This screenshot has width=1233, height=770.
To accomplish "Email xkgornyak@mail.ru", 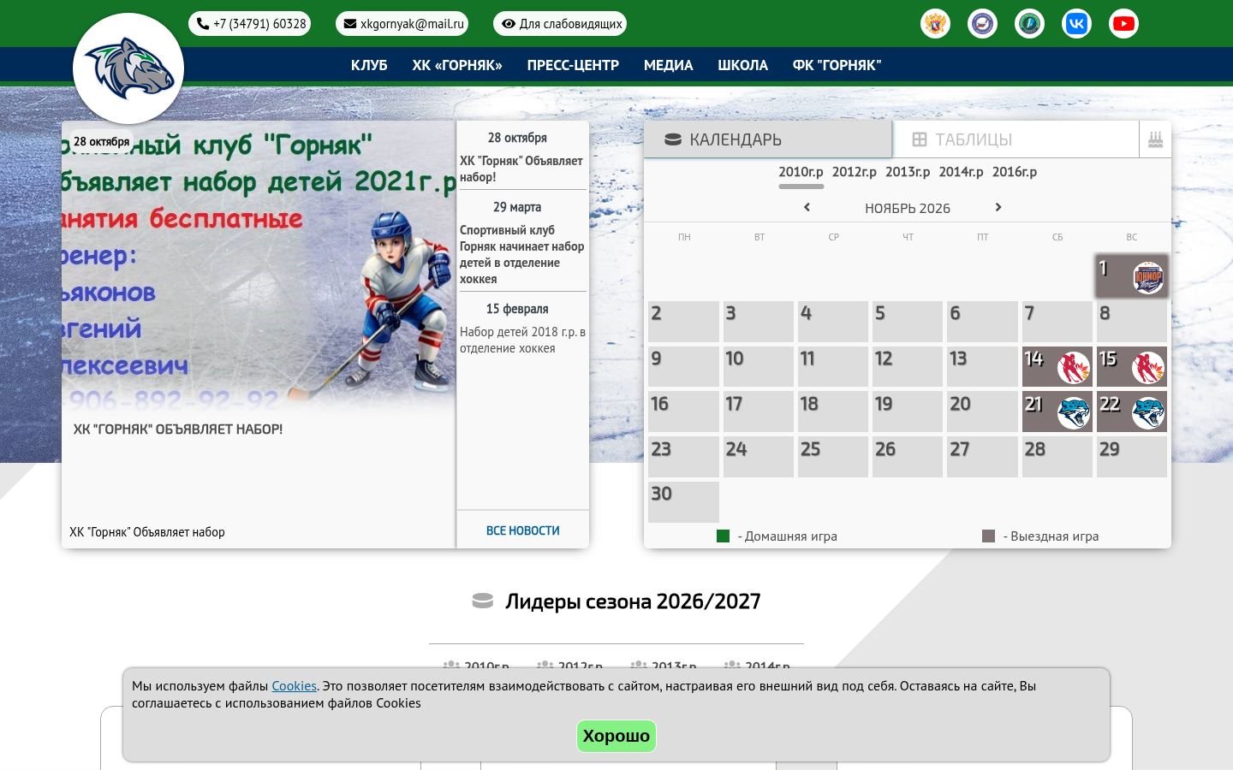I will click(402, 24).
